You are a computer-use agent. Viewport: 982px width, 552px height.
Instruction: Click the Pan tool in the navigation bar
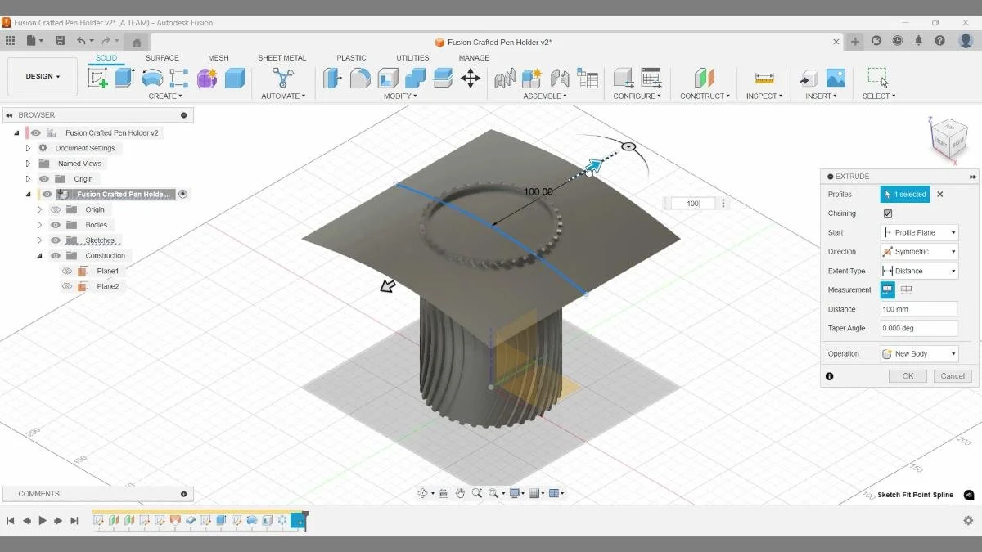(x=461, y=492)
